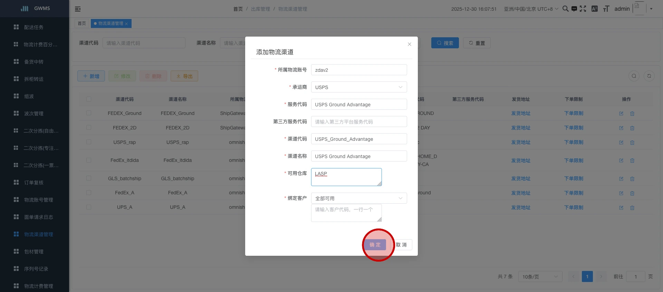The image size is (663, 292).
Task: Click the 新增 add button
Action: tap(91, 76)
